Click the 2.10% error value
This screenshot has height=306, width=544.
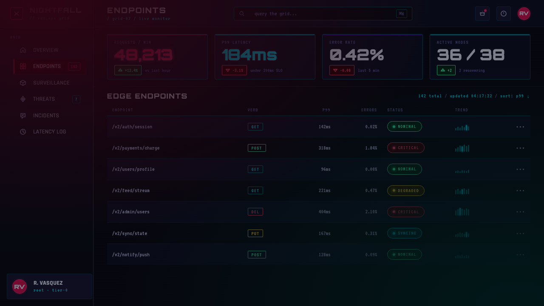(x=371, y=212)
